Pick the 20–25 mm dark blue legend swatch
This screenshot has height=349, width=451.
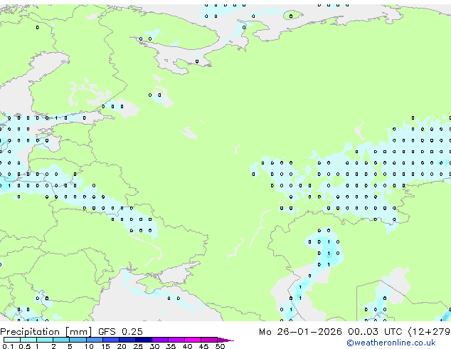127,340
